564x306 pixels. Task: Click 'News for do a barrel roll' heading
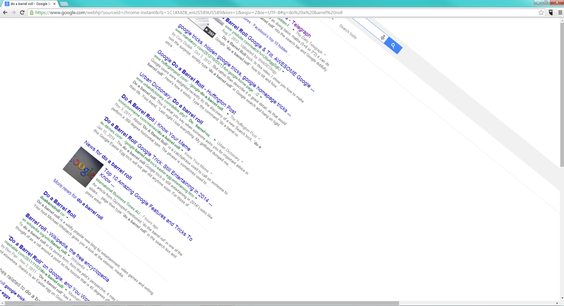pyautogui.click(x=108, y=160)
